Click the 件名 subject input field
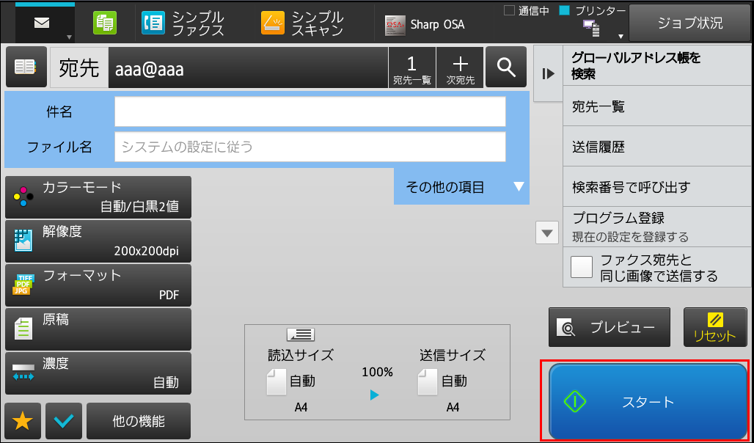The height and width of the screenshot is (443, 754). click(310, 111)
